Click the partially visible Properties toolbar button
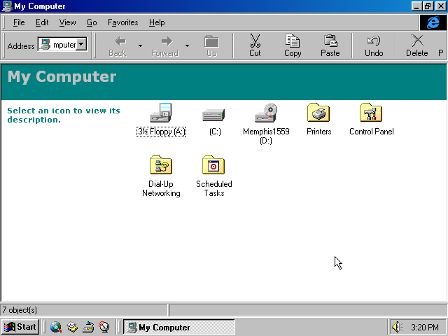 (441, 45)
